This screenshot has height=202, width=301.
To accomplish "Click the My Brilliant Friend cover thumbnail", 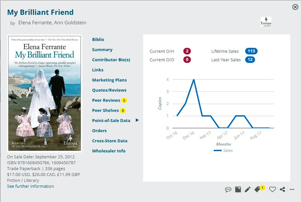I will [x=44, y=93].
